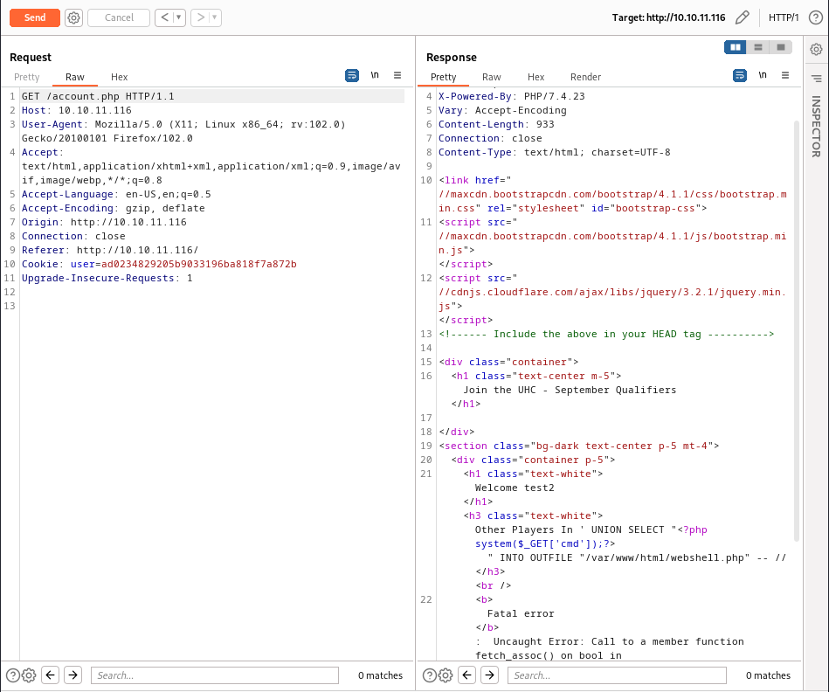Click the 'Include the above in your HEAD tag' comment
829x692 pixels.
pos(606,334)
